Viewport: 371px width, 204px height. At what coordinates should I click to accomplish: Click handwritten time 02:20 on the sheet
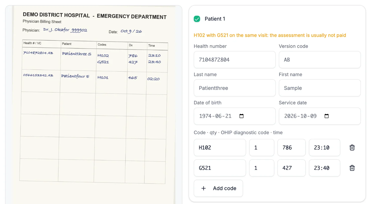click(154, 79)
